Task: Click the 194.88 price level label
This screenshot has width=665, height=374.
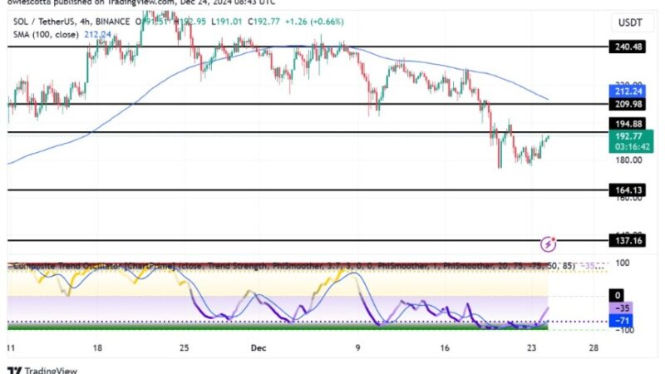Action: pos(628,124)
